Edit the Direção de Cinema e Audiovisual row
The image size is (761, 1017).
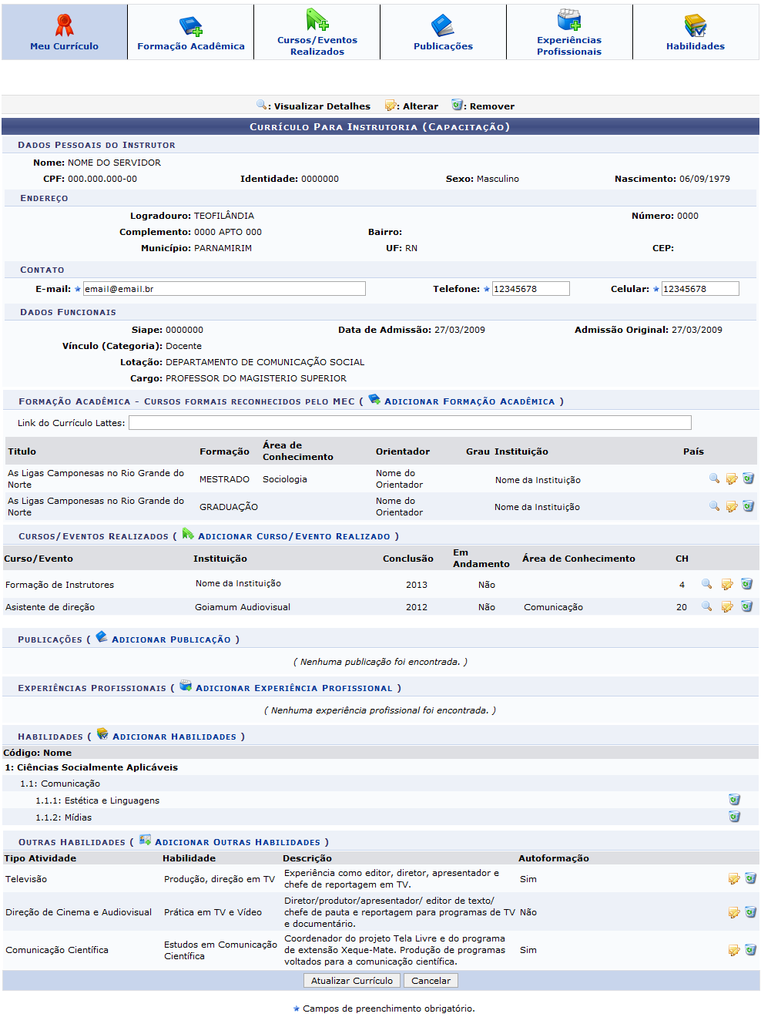coord(734,912)
